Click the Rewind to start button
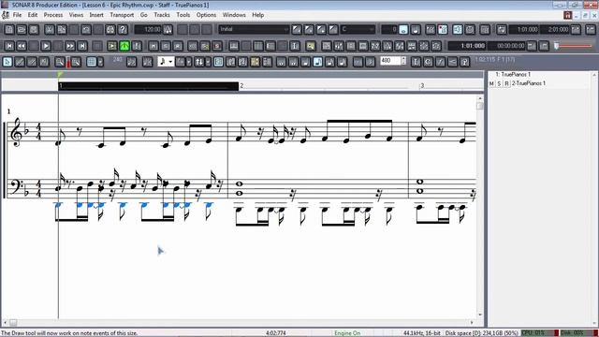The width and height of the screenshot is (599, 337). pos(9,46)
